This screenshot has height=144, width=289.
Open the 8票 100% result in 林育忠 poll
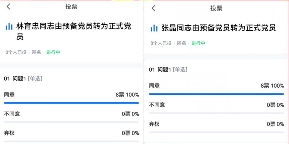[x=127, y=95]
